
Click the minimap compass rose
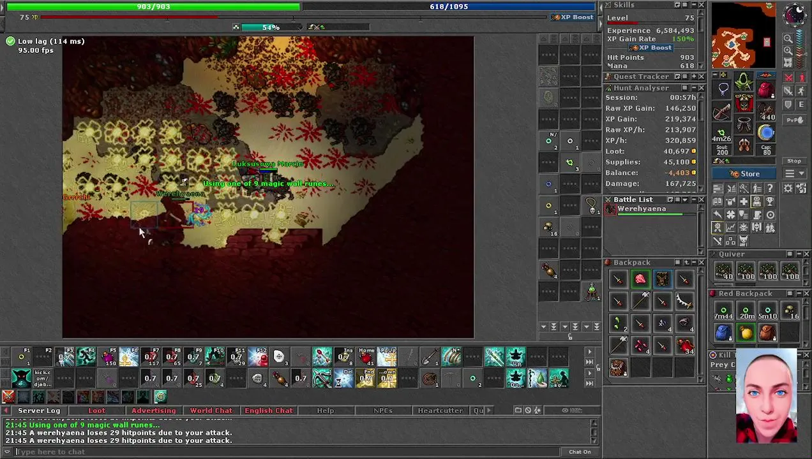[x=795, y=14]
